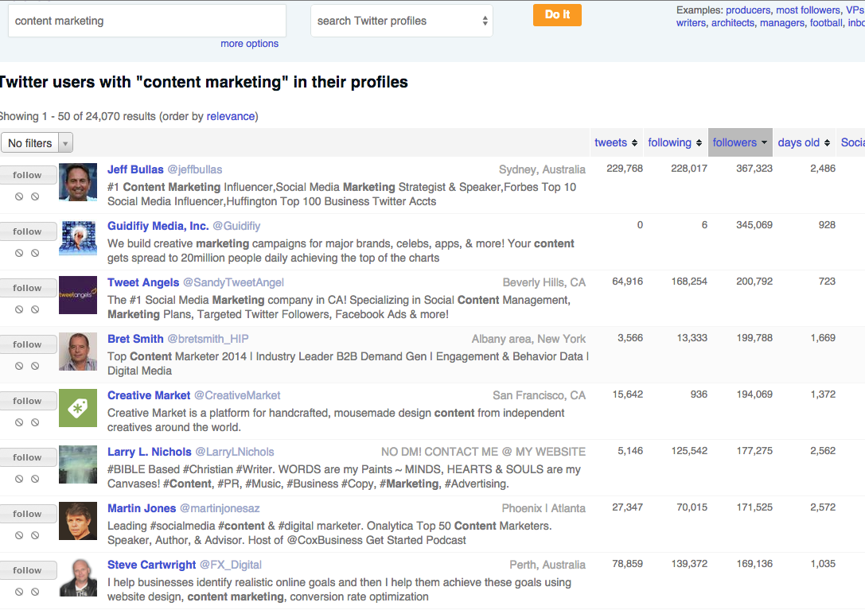865x614 pixels.
Task: Click the content marketing search field
Action: 147,21
